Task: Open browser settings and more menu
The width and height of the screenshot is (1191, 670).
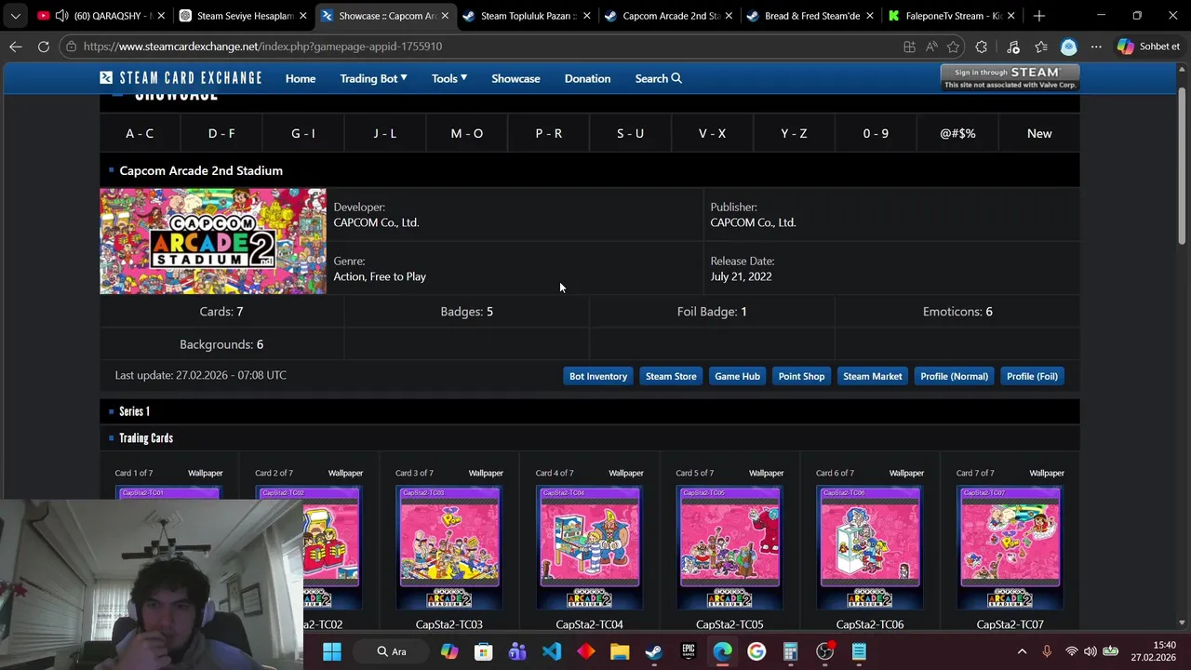Action: 1096,47
